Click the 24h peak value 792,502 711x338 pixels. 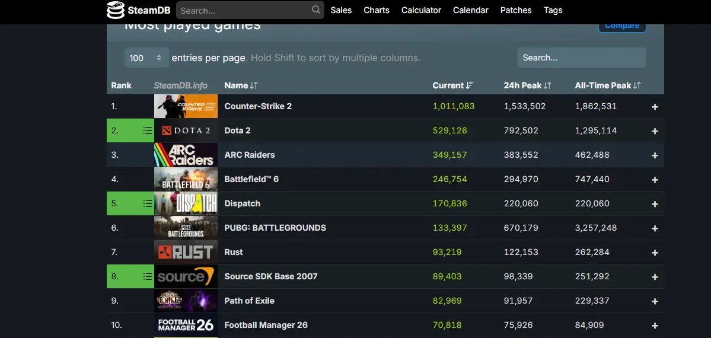pos(521,130)
